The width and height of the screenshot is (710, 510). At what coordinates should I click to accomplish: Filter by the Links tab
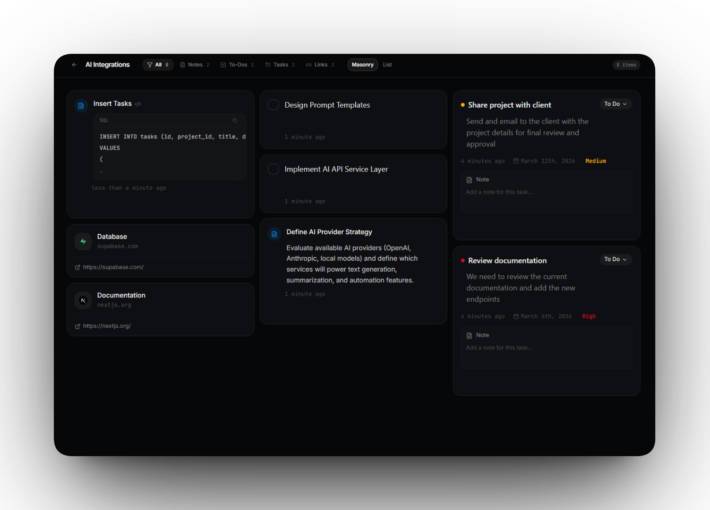pyautogui.click(x=320, y=65)
